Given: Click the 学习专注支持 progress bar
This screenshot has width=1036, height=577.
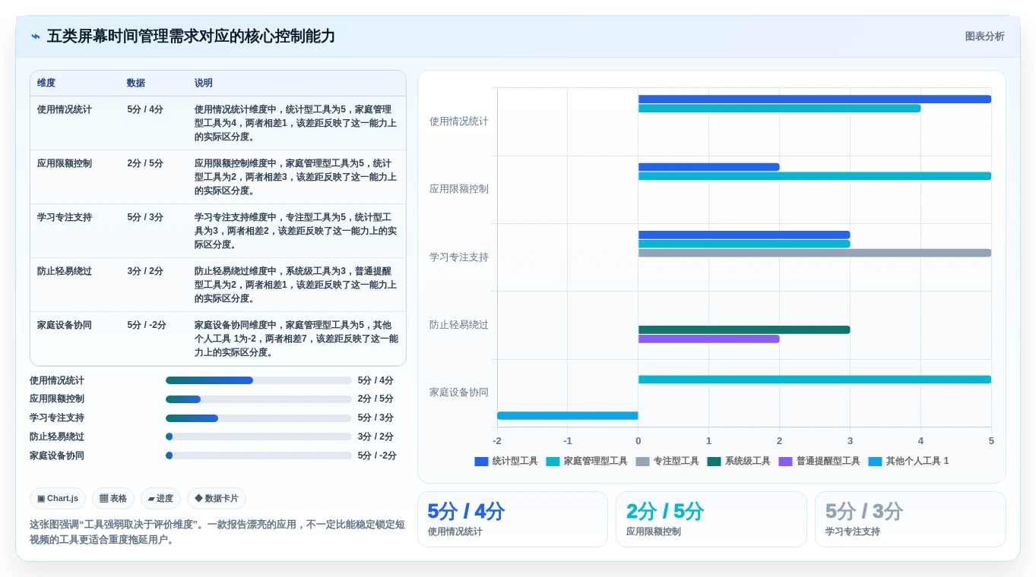Looking at the screenshot, I should point(258,418).
